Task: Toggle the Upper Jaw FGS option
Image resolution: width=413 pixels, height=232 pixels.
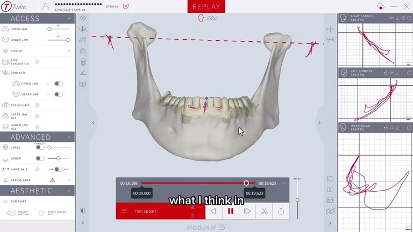Action: point(37,116)
